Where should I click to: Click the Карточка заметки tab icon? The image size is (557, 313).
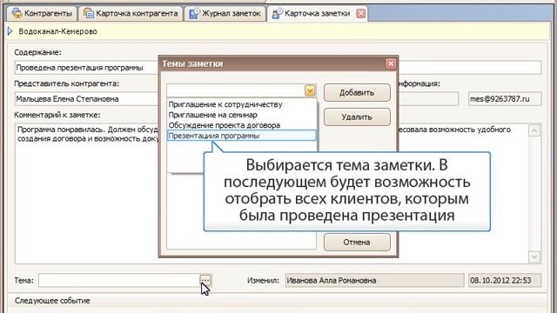(277, 14)
